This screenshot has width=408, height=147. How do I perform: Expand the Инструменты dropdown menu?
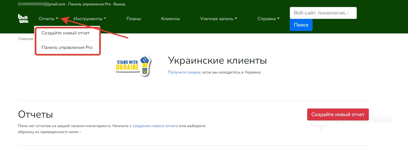(90, 19)
